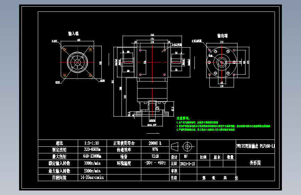Click the 环境温度 cell

tap(124, 164)
